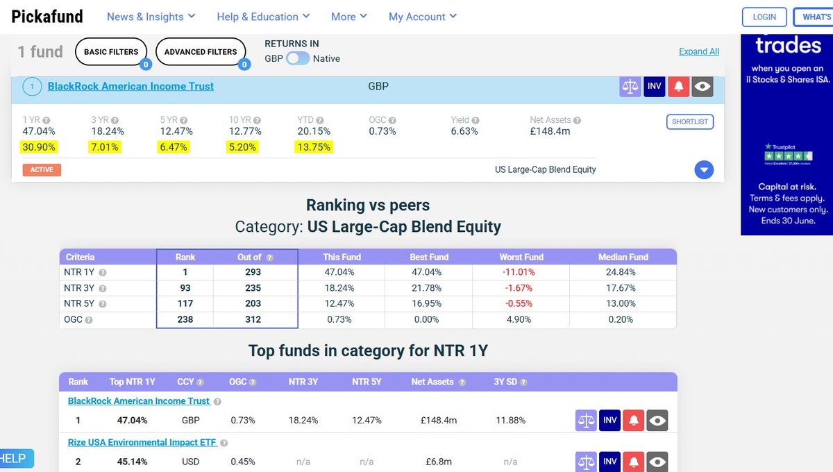Click help icon beside NTR 5Y criteria row
The image size is (833, 472).
click(102, 304)
